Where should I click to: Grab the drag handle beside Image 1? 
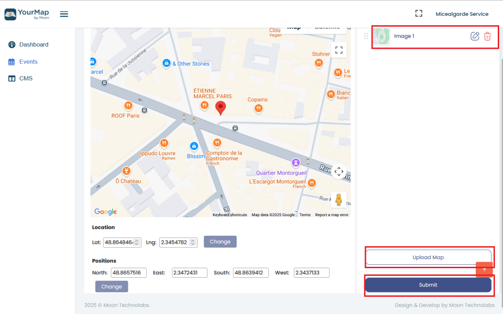[x=366, y=36]
